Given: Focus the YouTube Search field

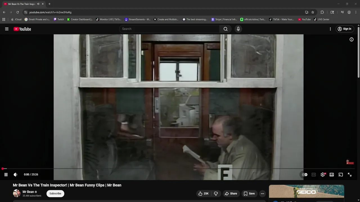Looking at the screenshot, I should (x=170, y=29).
